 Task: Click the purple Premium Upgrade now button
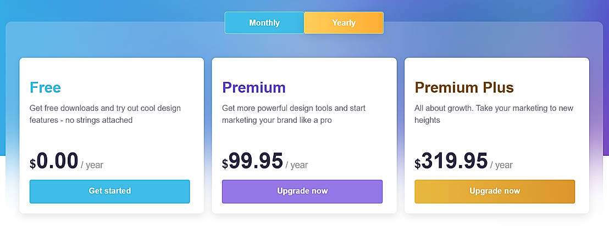pos(302,191)
